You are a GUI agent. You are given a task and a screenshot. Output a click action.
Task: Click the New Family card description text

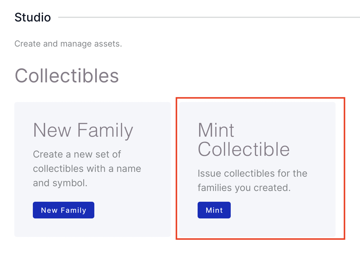coord(87,169)
